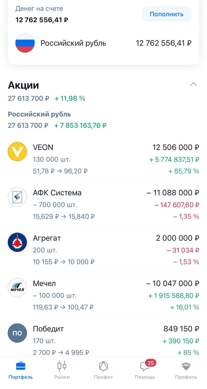Open the Мечел stock name
Image resolution: width=207 pixels, height=389 pixels.
point(44,284)
